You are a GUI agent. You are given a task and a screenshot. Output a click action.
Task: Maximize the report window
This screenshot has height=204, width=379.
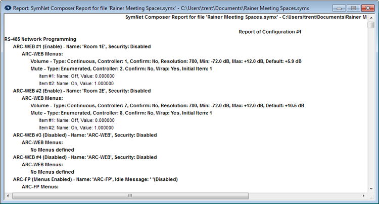click(x=353, y=8)
